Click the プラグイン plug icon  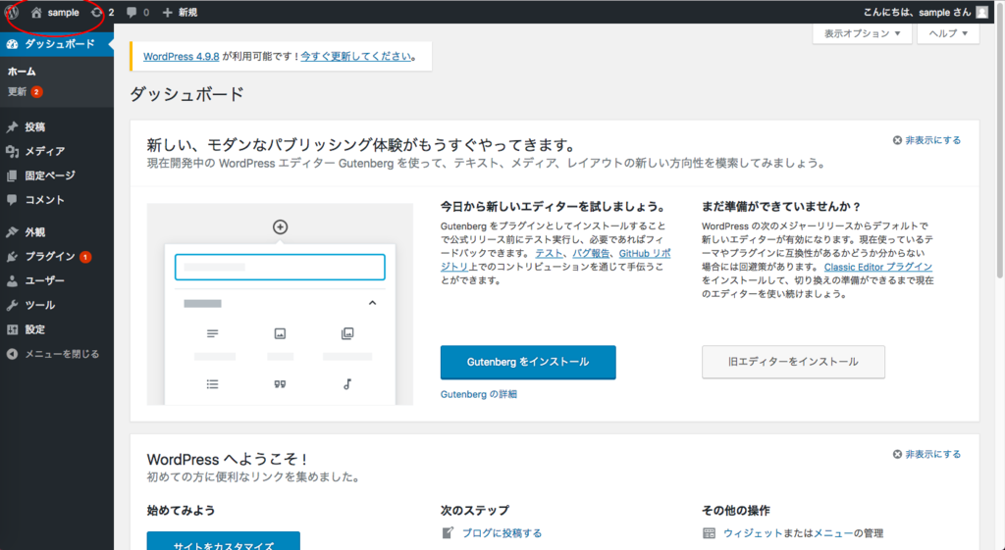[x=12, y=257]
